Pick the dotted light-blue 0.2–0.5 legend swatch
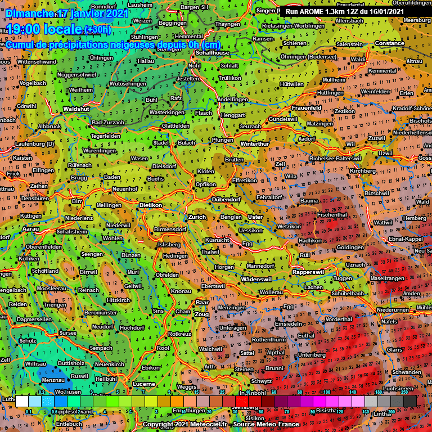 click(x=48, y=402)
